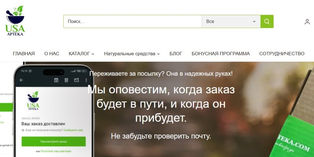The width and height of the screenshot is (314, 157).
Task: Focus the Поиск... search field
Action: point(132,21)
